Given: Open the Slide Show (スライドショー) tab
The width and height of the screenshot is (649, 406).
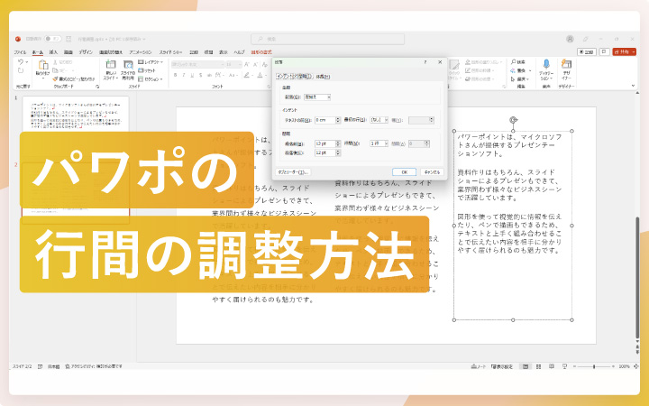Looking at the screenshot, I should click(x=170, y=52).
